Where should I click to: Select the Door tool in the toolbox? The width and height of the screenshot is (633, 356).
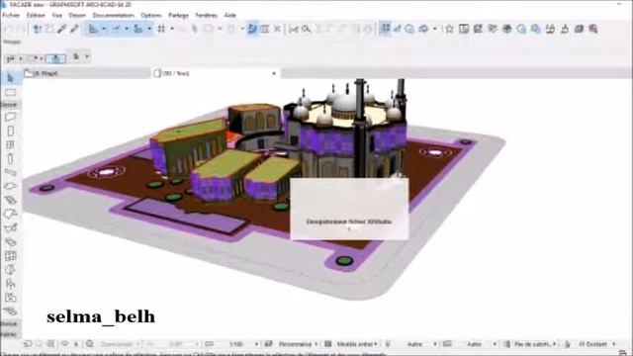pyautogui.click(x=11, y=131)
